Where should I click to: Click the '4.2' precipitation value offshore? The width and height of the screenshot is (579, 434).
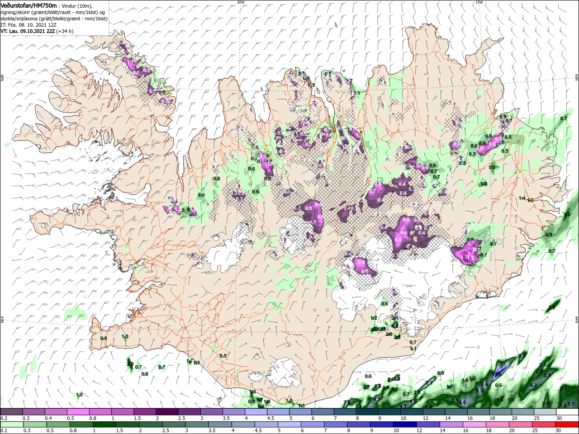(x=533, y=385)
